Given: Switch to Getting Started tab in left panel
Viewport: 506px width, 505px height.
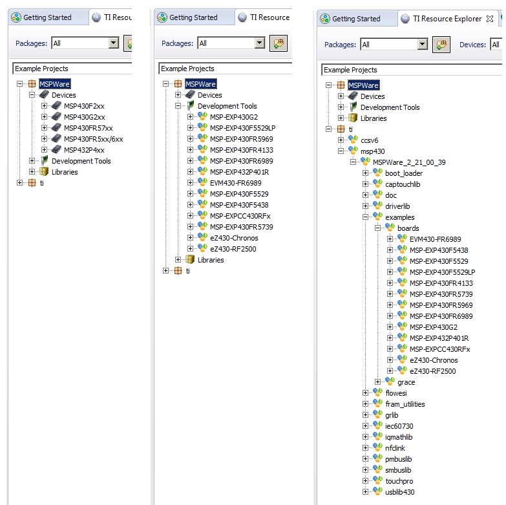Looking at the screenshot, I should tap(48, 17).
